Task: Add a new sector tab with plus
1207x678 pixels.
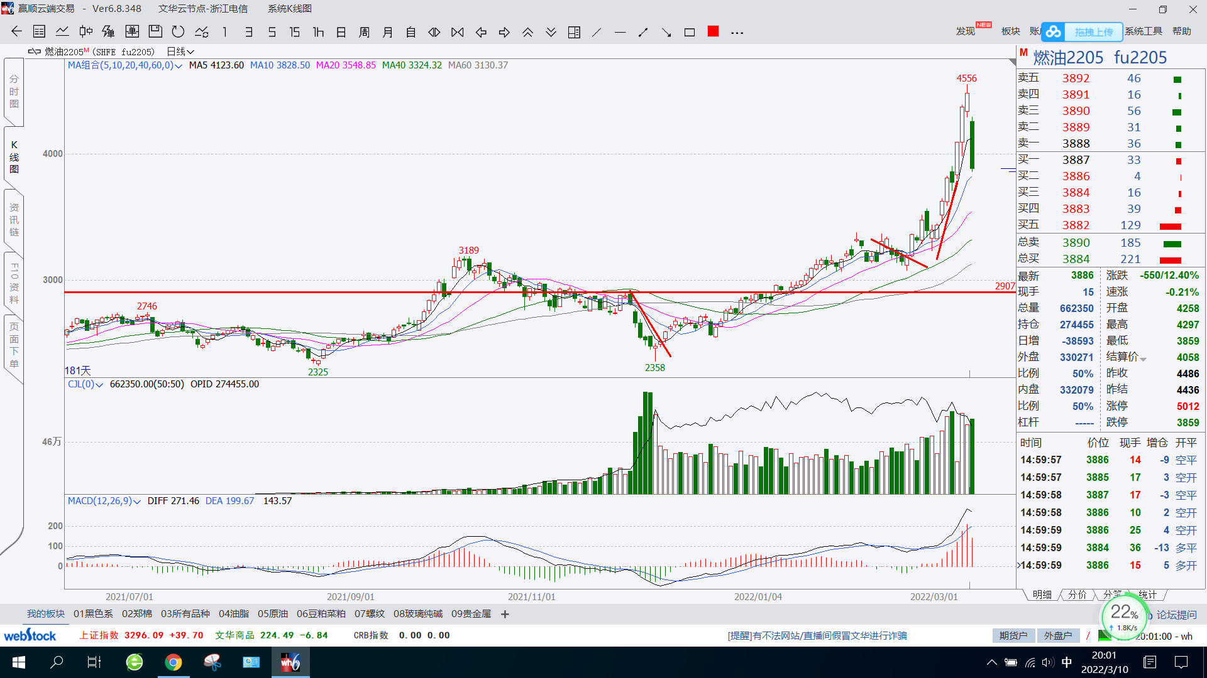Action: pos(505,614)
